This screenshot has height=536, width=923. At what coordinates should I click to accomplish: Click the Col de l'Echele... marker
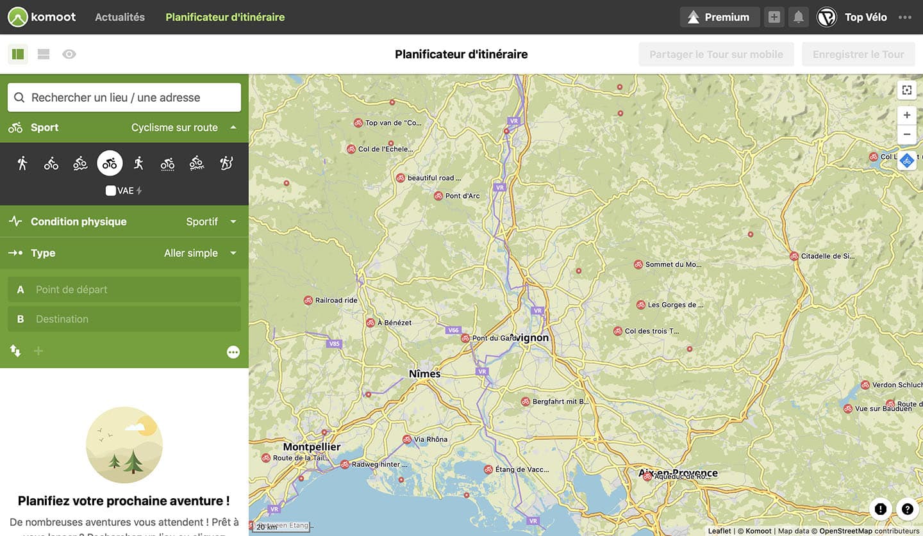pos(351,149)
